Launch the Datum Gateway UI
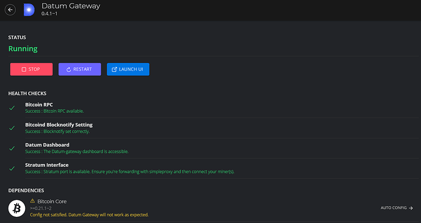421x223 pixels. click(128, 69)
